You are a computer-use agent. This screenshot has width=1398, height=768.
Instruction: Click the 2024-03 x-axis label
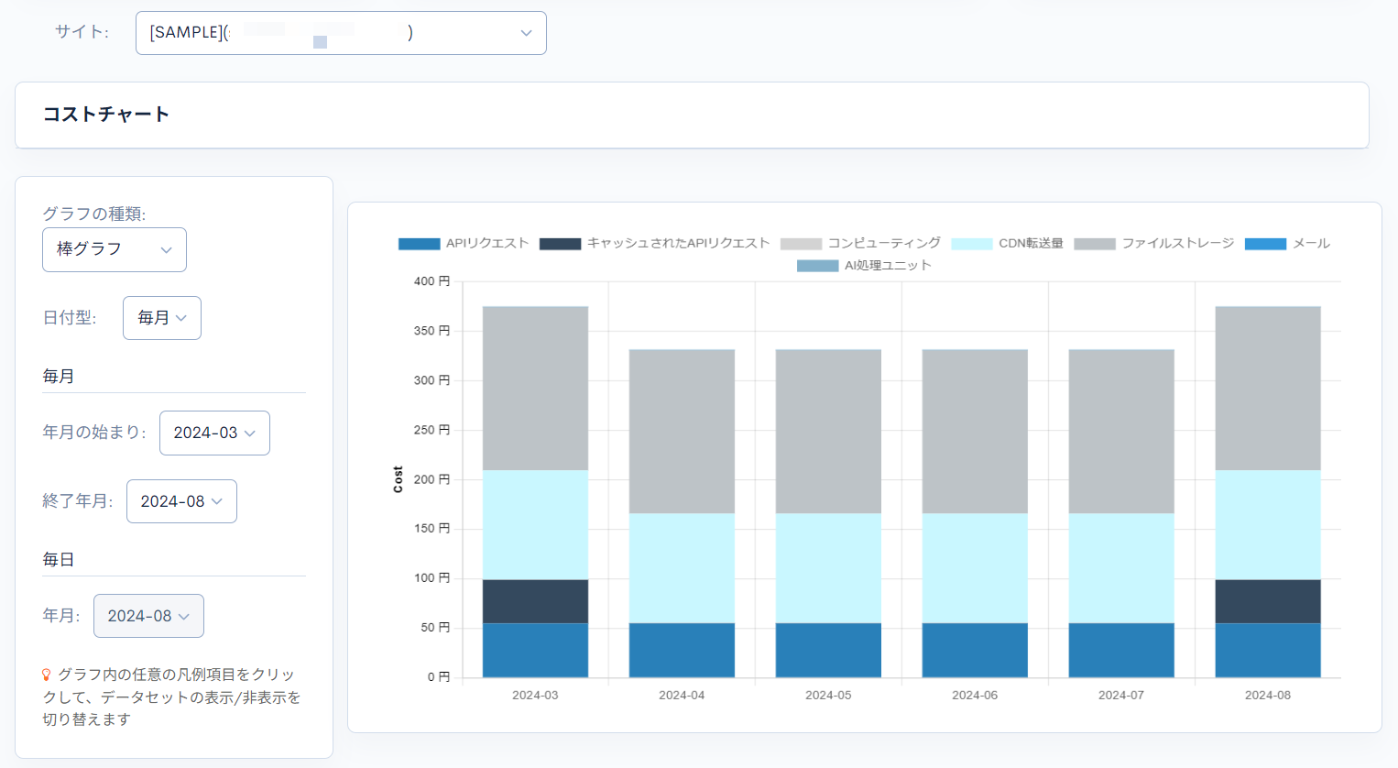[535, 696]
